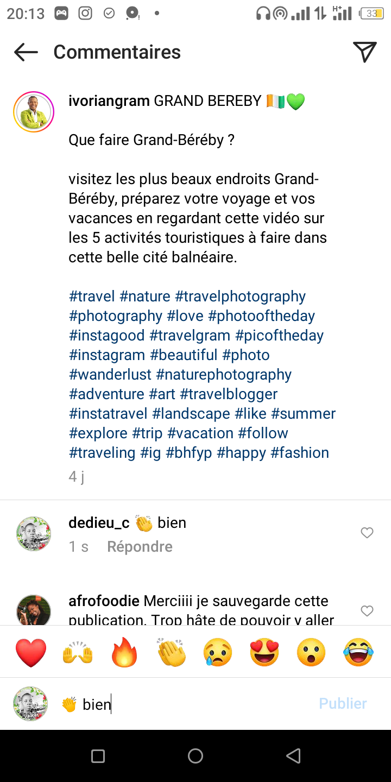This screenshot has height=782, width=391.
Task: Insert the crying face emoji
Action: [218, 652]
